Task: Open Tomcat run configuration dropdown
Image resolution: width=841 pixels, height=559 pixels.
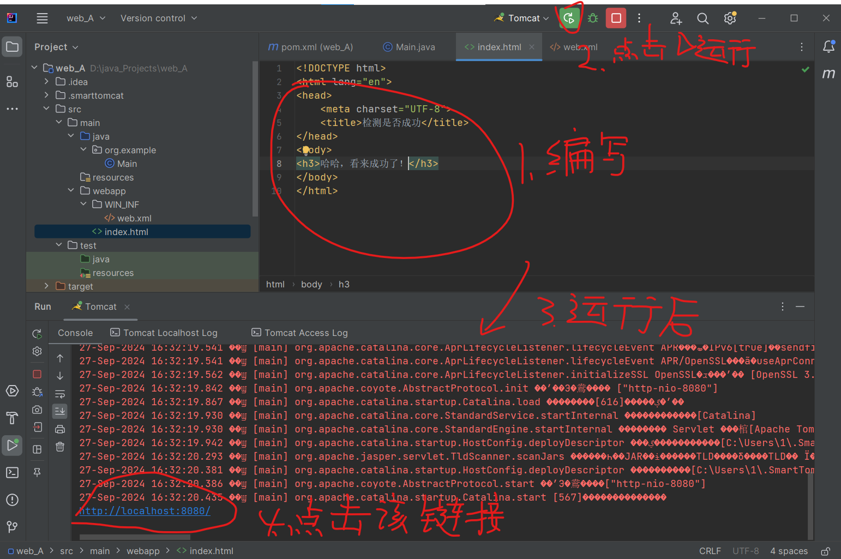Action: [x=522, y=18]
